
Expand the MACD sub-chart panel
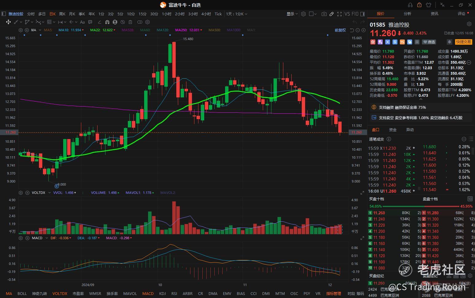tap(362, 238)
